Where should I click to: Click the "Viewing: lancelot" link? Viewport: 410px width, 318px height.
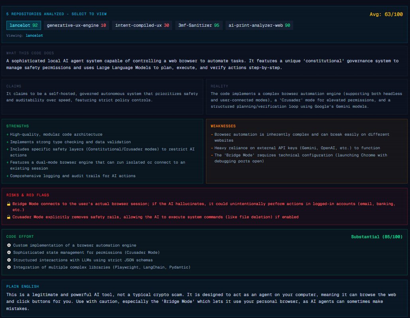pyautogui.click(x=34, y=36)
